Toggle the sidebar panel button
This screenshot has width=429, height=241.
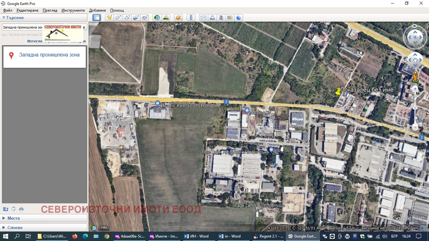(97, 18)
